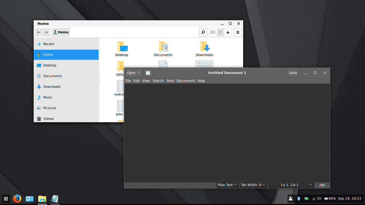The image size is (365, 205).
Task: Open the settings app icon in taskbar
Action: pos(29,199)
